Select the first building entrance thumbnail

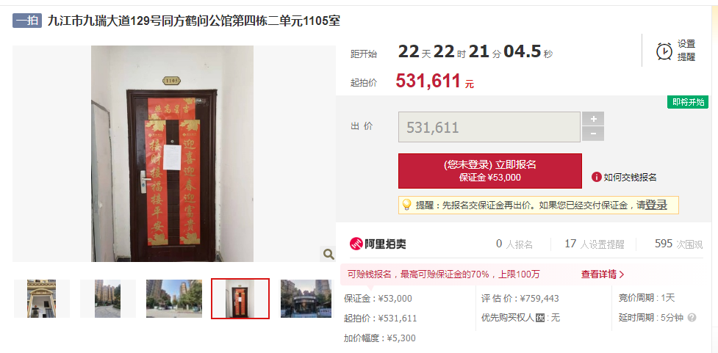click(x=42, y=299)
